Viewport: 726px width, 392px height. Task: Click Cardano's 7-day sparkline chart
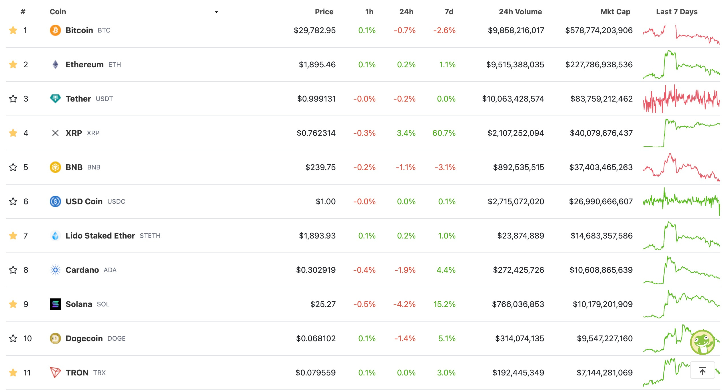point(681,270)
